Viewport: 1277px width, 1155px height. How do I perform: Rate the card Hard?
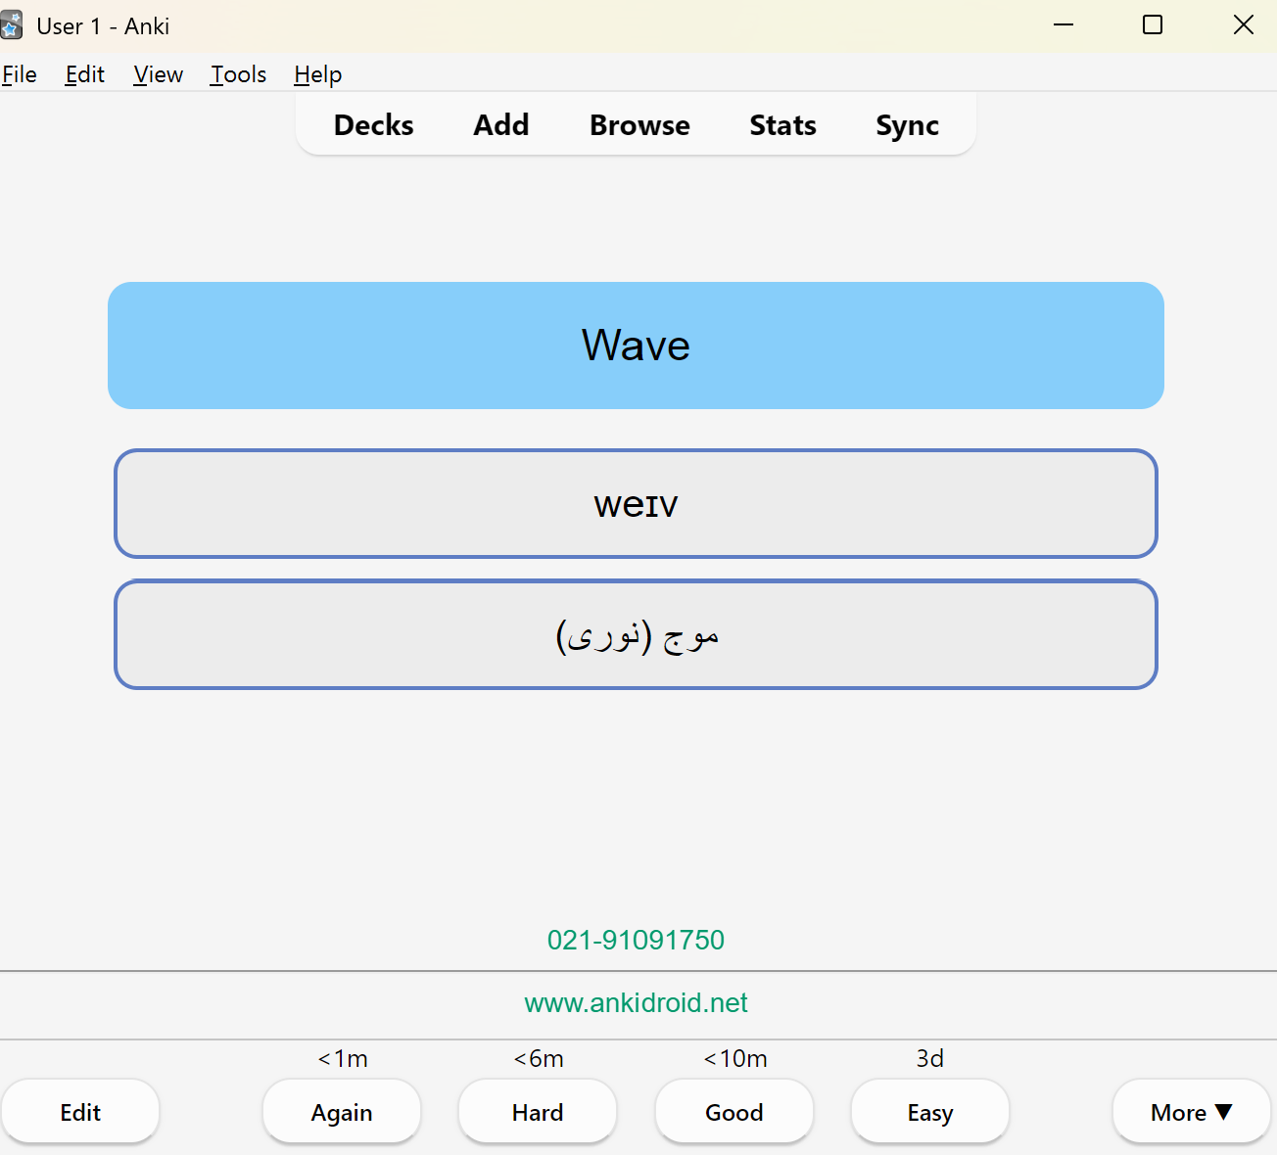pos(538,1112)
